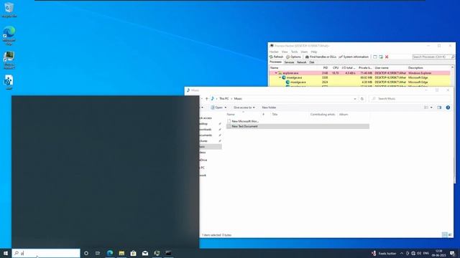The image size is (460, 258).
Task: Open the command prompt taskbar icon
Action: [x=168, y=253]
